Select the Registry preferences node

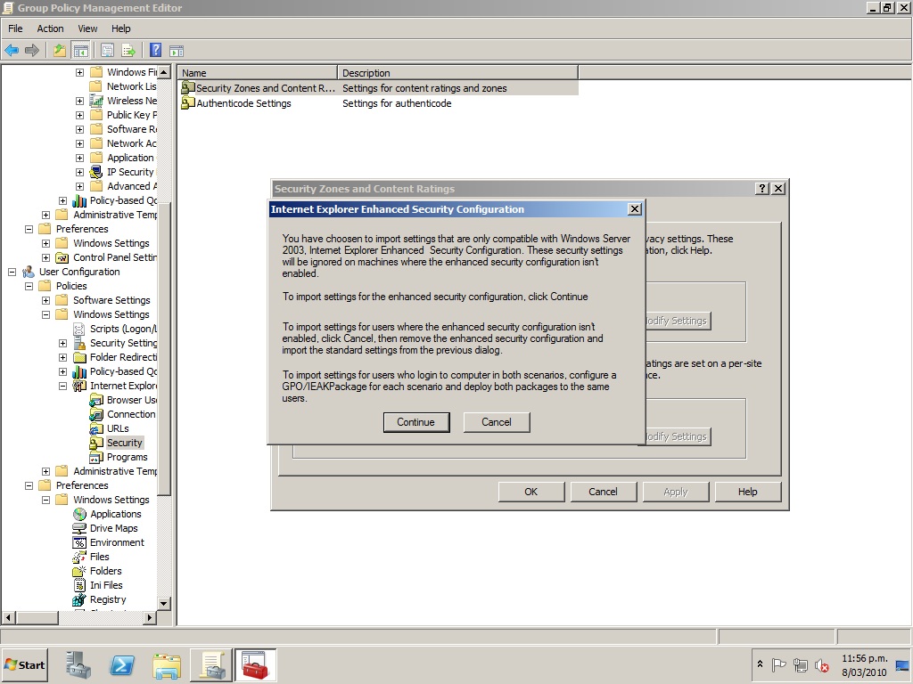(108, 599)
